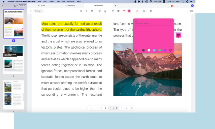
Task: Select the Text Box tool
Action: click(x=118, y=11)
